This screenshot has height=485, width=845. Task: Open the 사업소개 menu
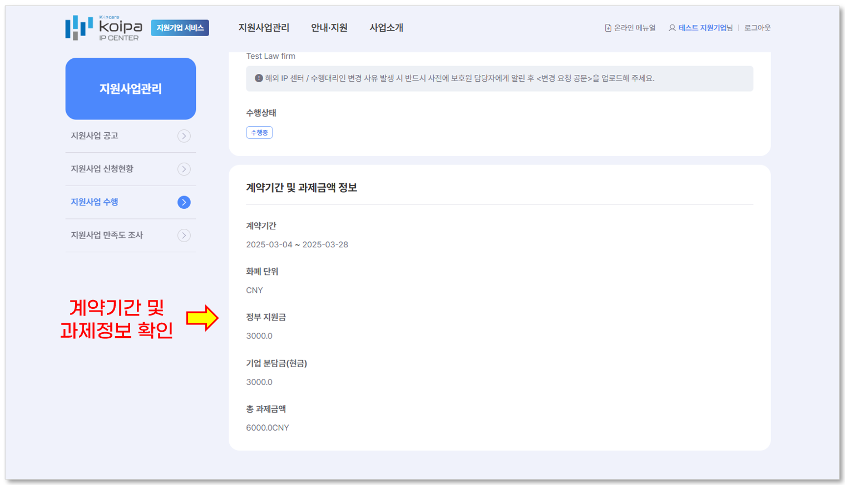387,28
